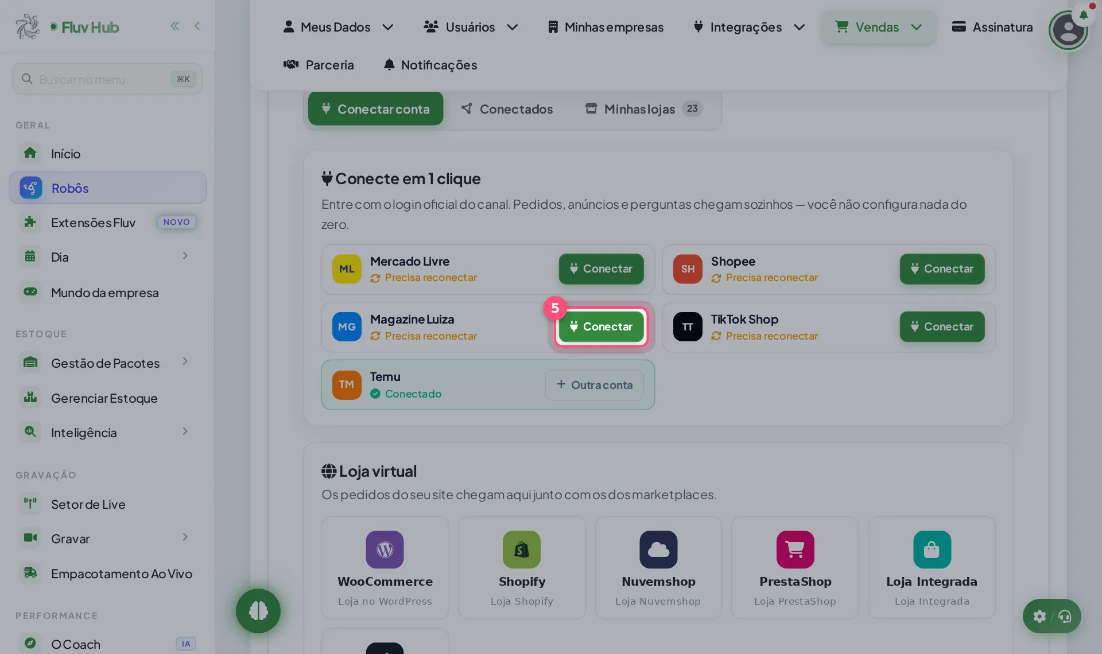
Task: Click the single back chevron in sidebar header
Action: coord(197,26)
